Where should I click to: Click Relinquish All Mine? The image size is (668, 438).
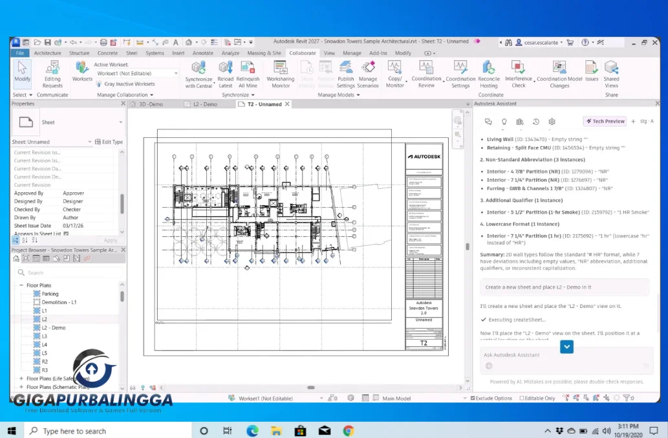(x=248, y=74)
